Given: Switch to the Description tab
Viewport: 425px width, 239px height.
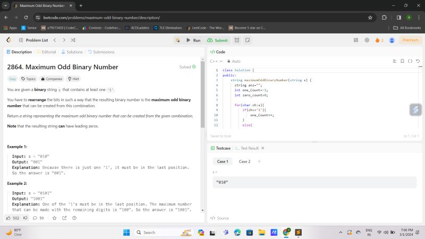Looking at the screenshot, I should click(19, 52).
